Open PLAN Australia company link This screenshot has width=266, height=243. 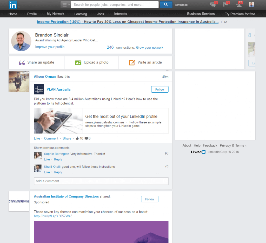coord(58,89)
